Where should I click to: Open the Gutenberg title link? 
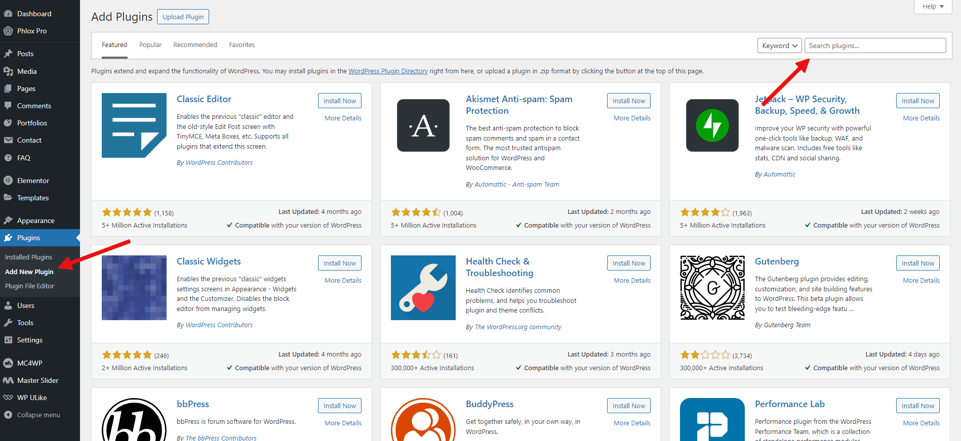(777, 261)
